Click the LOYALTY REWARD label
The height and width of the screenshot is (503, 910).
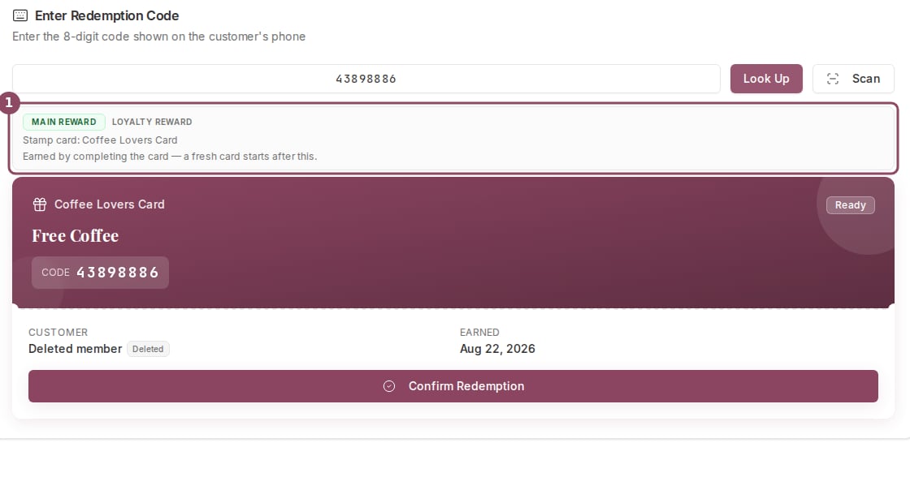click(152, 123)
